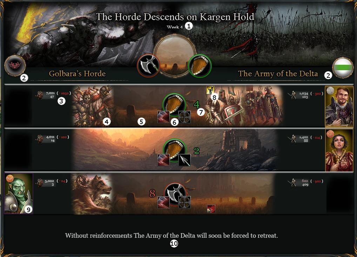Click red slash tactic icon in bottom flank
Screen dimensions: 357x257
163,202
